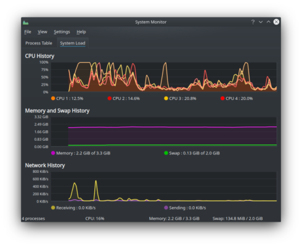Screen dimensions: 302x247
Task: Open the File menu
Action: pyautogui.click(x=28, y=32)
